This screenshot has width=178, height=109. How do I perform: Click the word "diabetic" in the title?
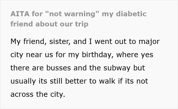131,14
